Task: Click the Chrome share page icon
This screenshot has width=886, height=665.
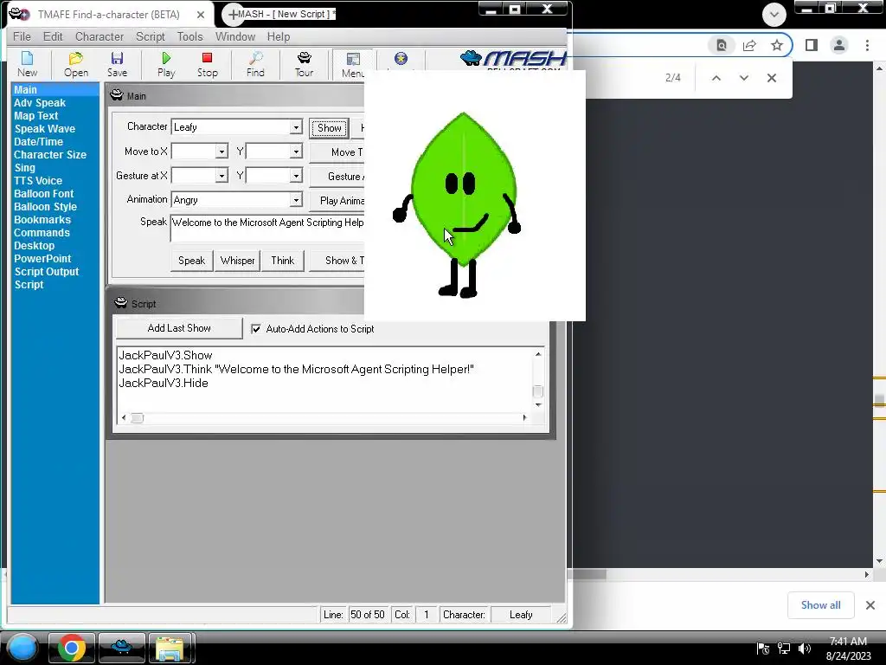Action: [x=749, y=45]
